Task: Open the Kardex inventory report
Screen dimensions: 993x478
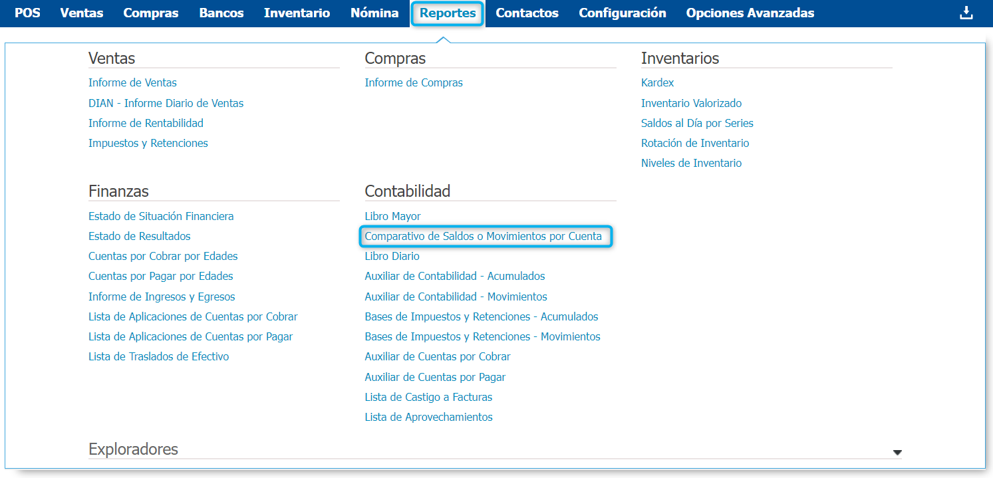Action: point(657,83)
